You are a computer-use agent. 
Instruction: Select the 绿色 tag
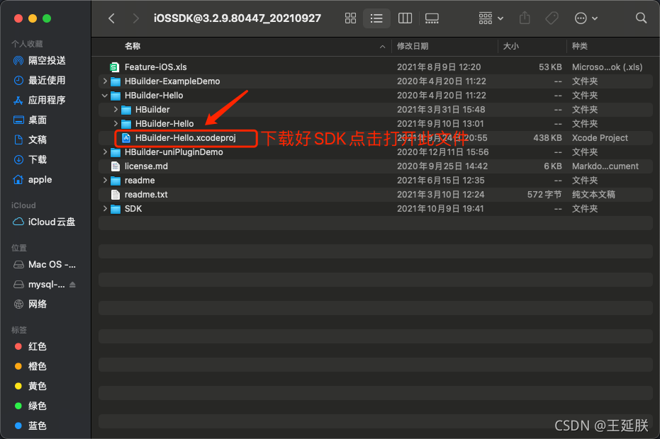[30, 406]
